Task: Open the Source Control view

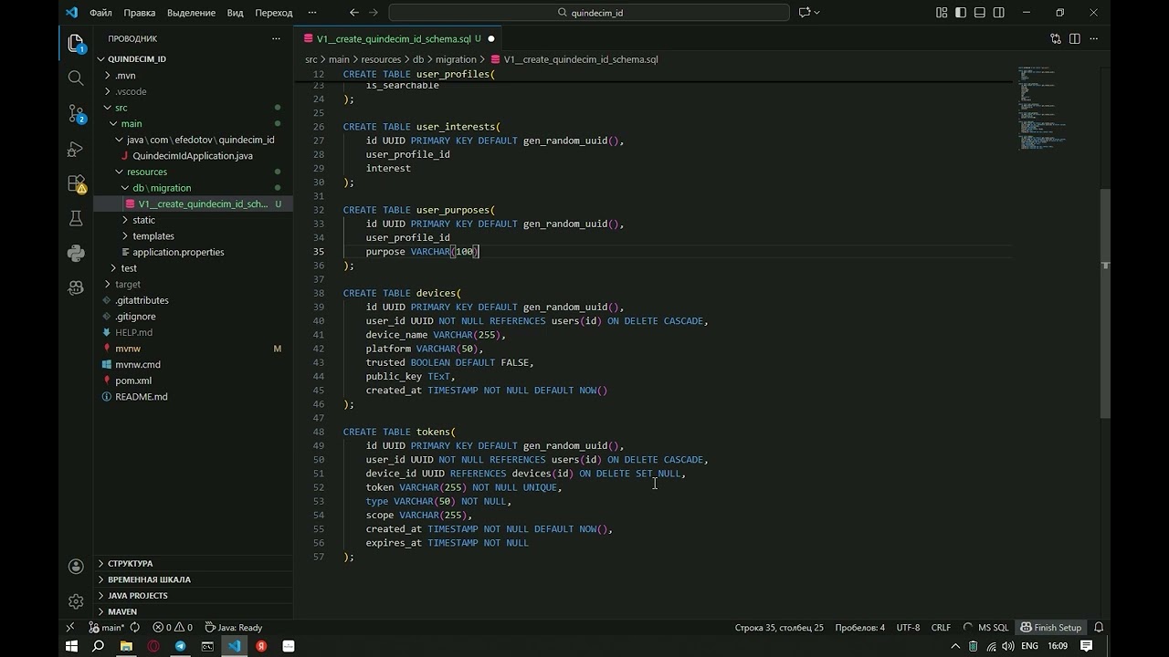Action: tap(76, 113)
